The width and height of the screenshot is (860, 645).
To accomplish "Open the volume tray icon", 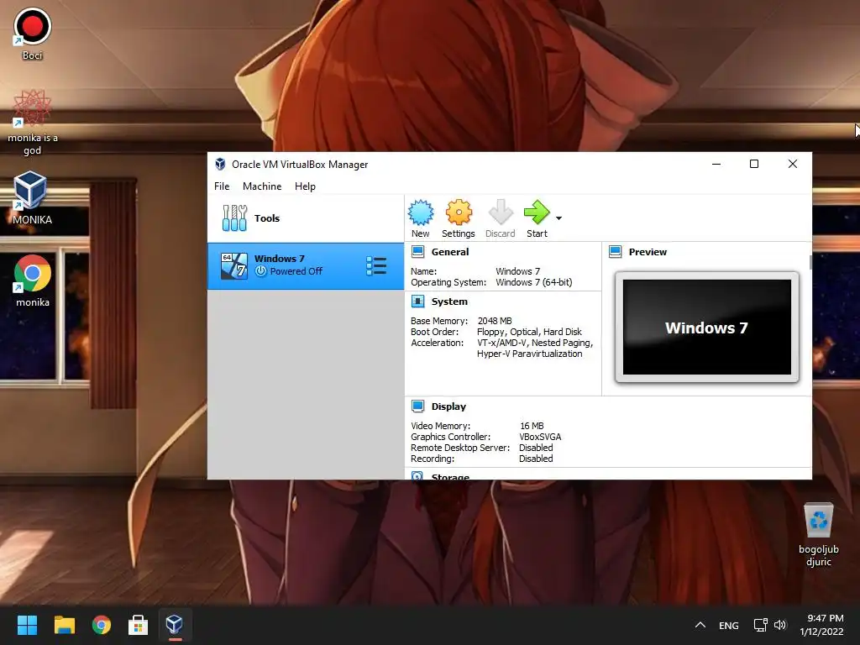I will click(780, 625).
